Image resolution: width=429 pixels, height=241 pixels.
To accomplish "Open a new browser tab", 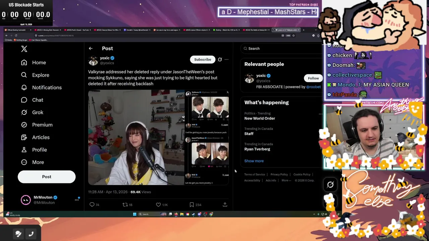I will (304, 30).
